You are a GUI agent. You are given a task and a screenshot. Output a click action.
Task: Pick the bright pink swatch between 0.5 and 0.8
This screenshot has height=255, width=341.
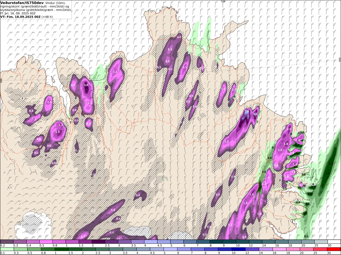[47, 242]
